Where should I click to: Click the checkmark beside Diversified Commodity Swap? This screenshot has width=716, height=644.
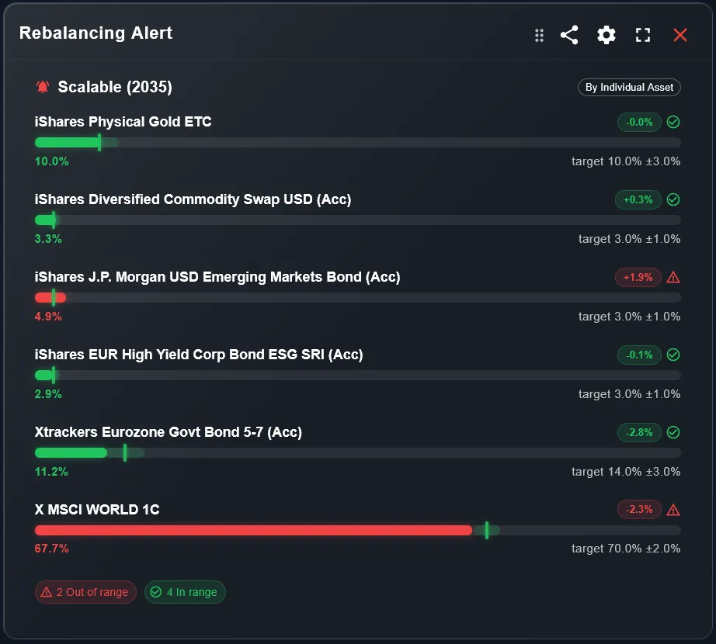point(673,199)
